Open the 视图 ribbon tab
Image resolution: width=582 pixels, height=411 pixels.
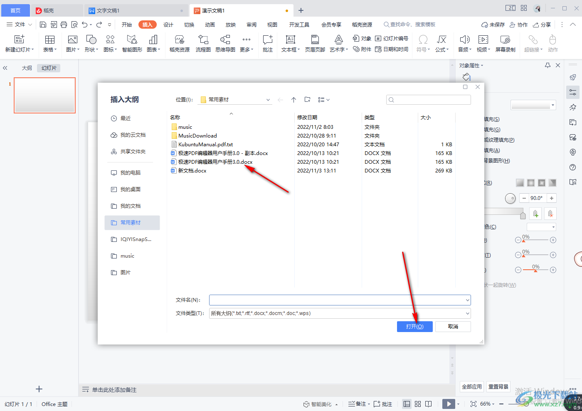272,25
